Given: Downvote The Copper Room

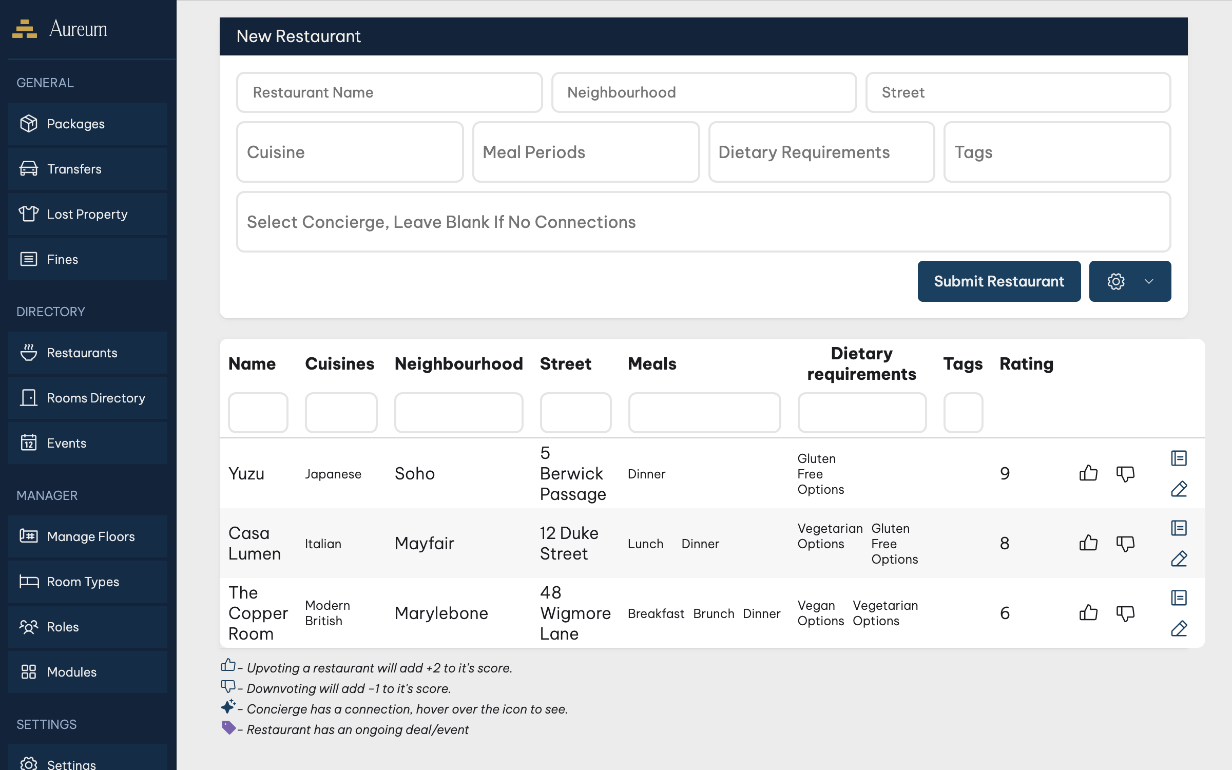Looking at the screenshot, I should click(1125, 613).
